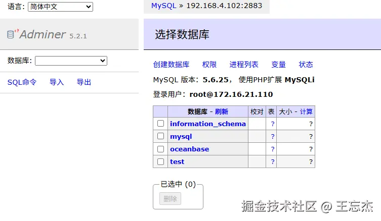
Task: Click the 选择数据库 page heading
Action: (x=182, y=34)
